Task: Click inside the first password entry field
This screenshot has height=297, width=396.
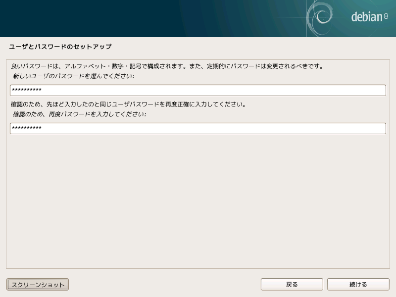Action: point(198,90)
